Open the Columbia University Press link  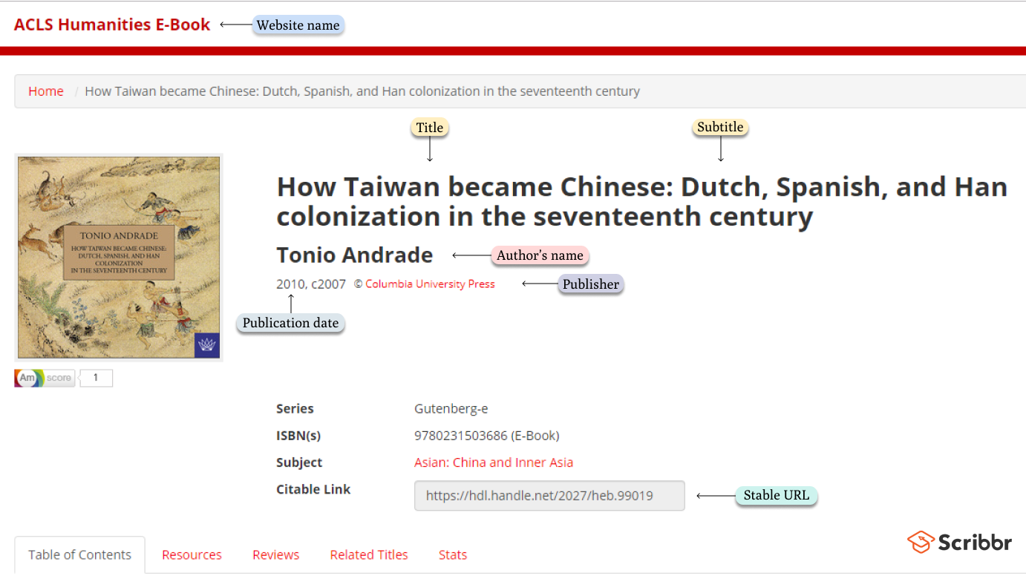click(x=430, y=284)
